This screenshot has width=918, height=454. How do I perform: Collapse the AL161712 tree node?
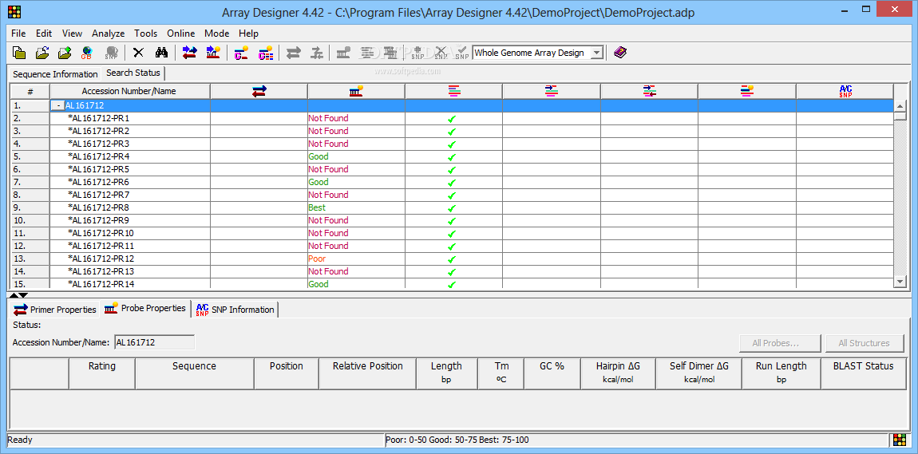tap(57, 105)
